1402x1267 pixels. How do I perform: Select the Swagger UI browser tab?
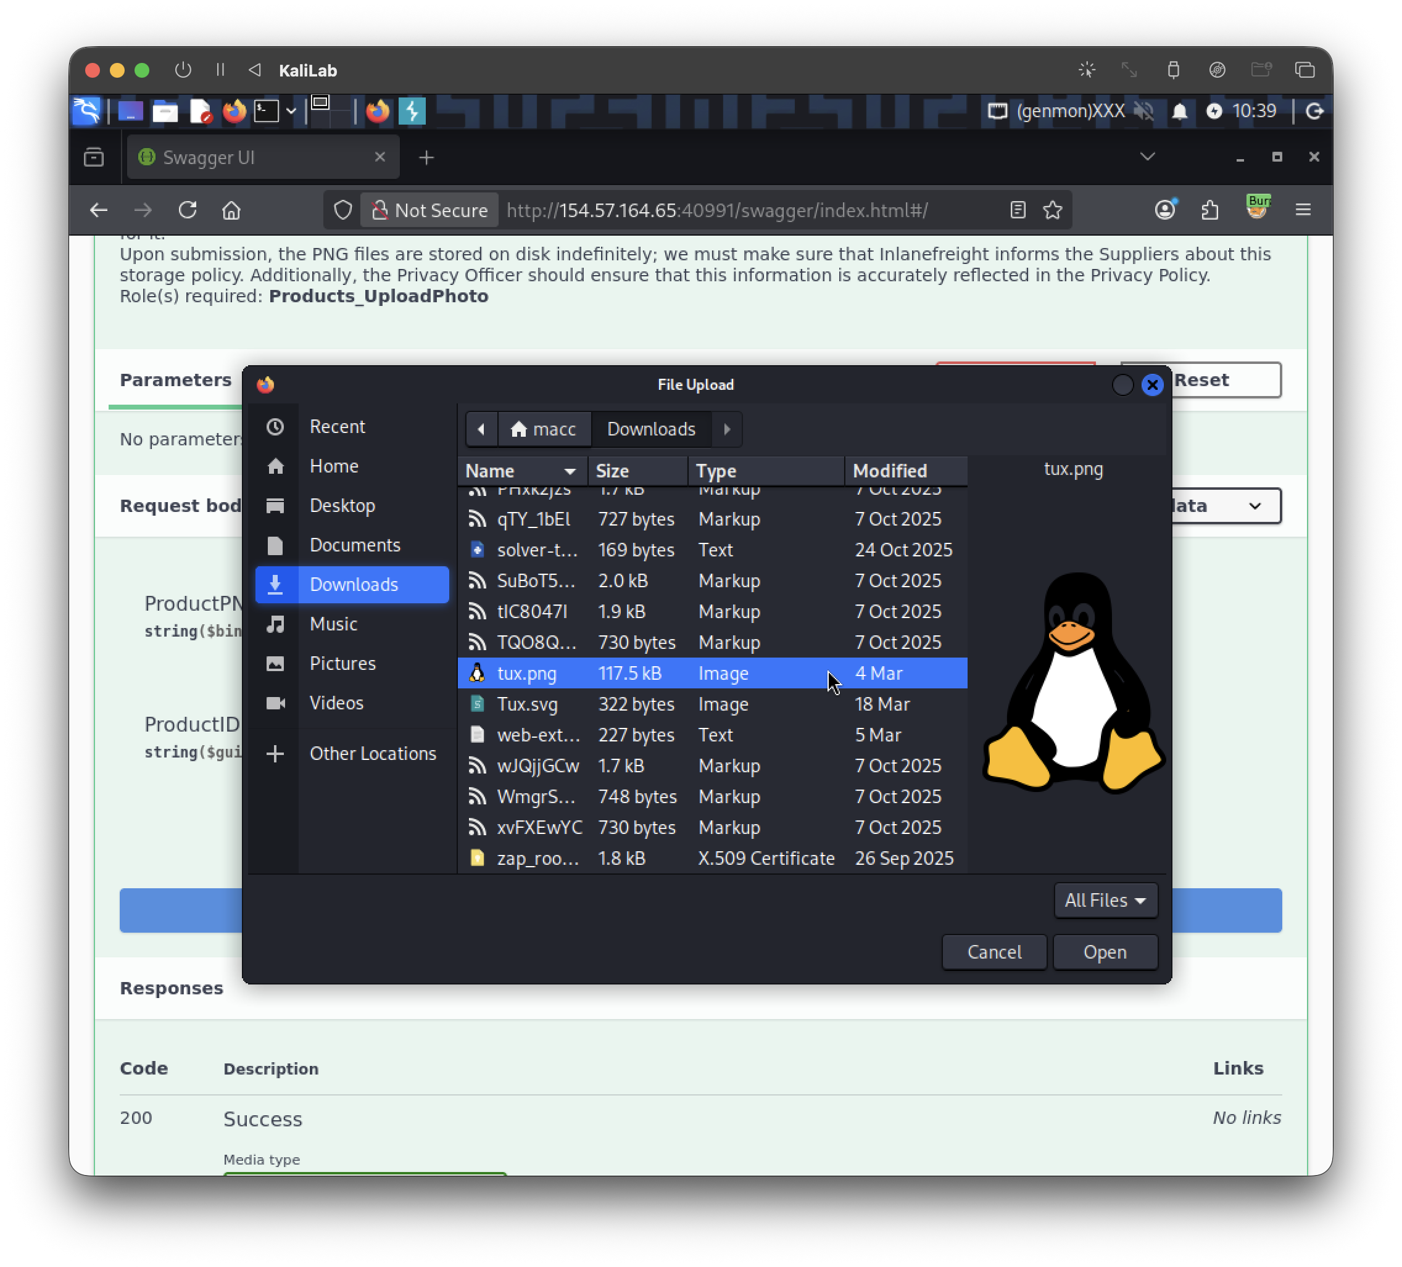263,158
